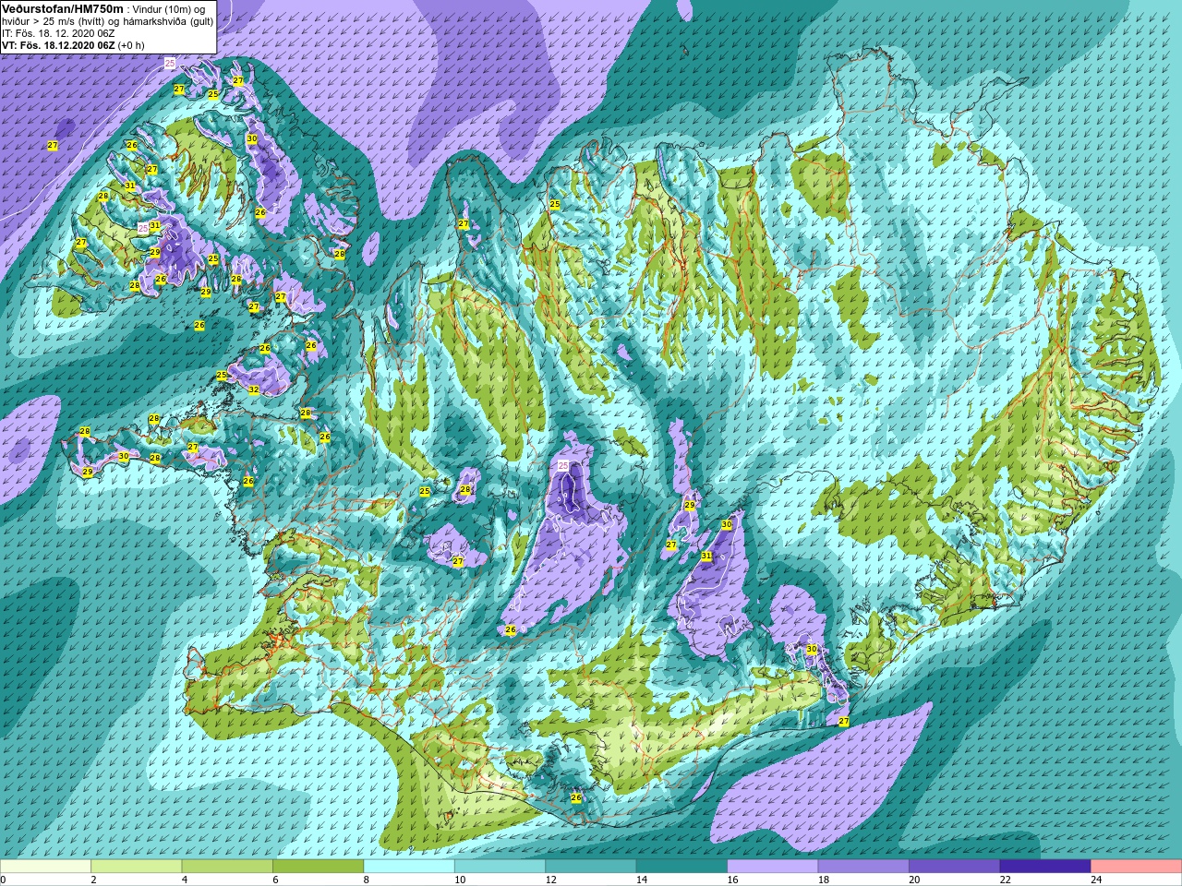Click the teal 12–14 legend swatch
Viewport: 1182px width, 886px height.
pos(591,867)
